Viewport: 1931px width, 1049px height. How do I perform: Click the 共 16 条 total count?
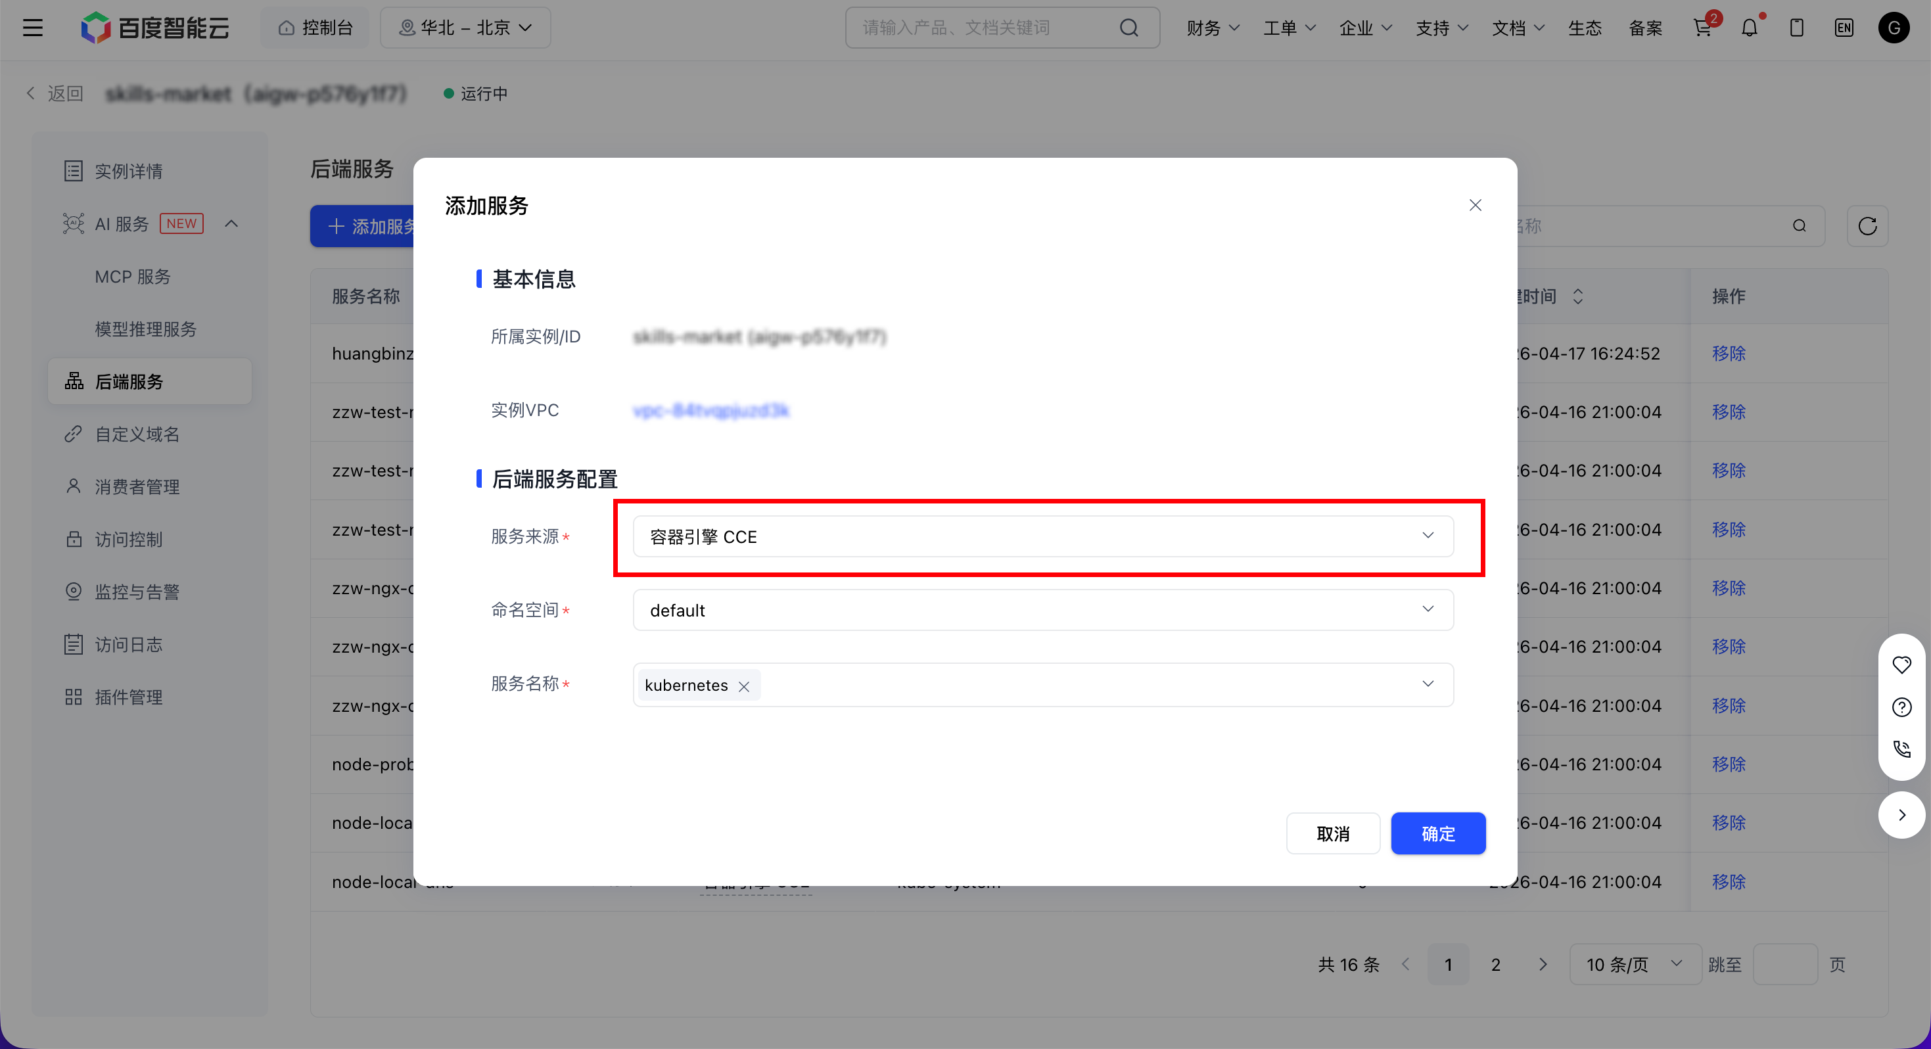coord(1349,964)
